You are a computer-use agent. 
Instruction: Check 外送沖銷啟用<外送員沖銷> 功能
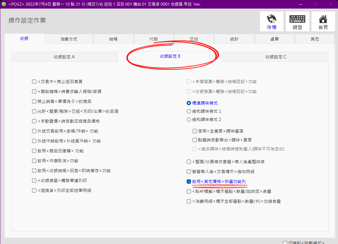pos(34,141)
